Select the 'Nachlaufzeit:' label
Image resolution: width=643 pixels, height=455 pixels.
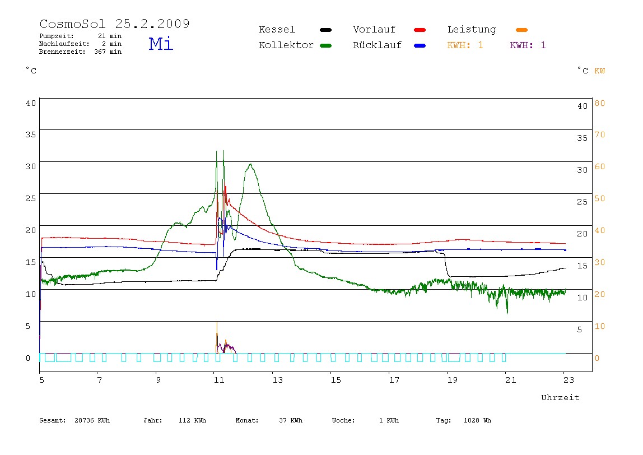tap(64, 44)
